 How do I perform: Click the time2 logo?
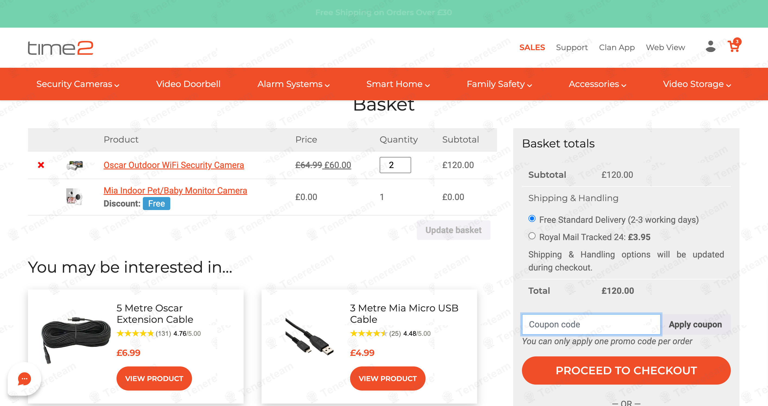coord(61,48)
